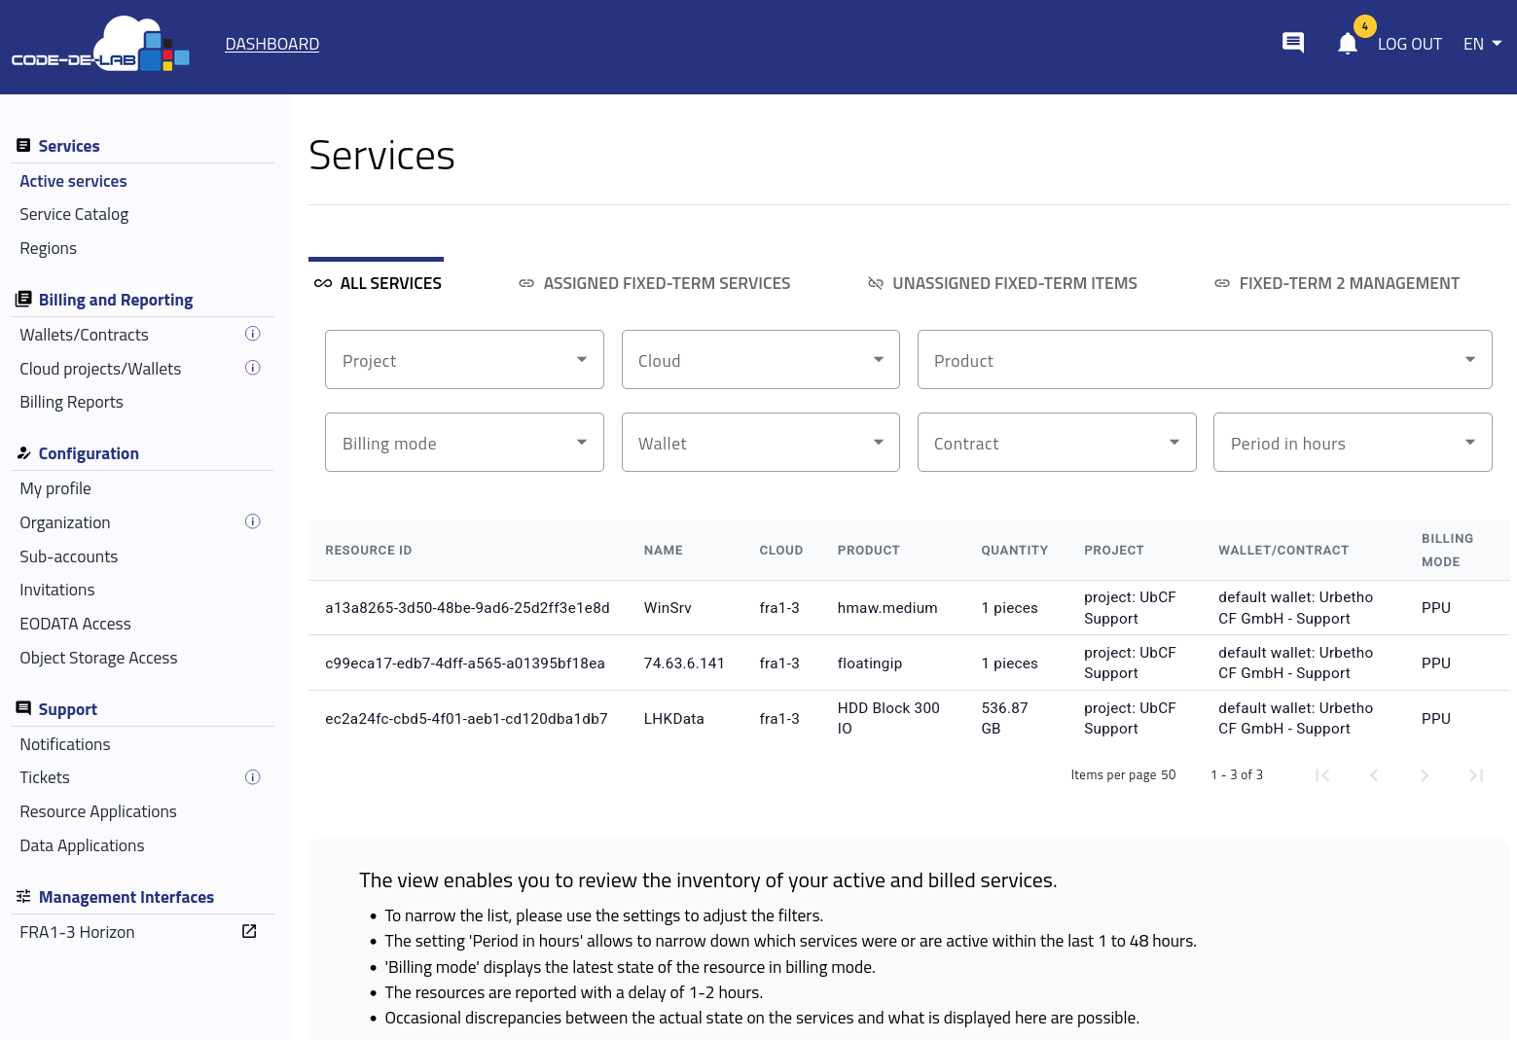
Task: Go to the next page of results
Action: 1425,775
